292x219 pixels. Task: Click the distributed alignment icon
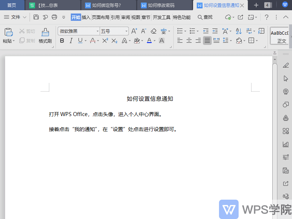click(216, 40)
